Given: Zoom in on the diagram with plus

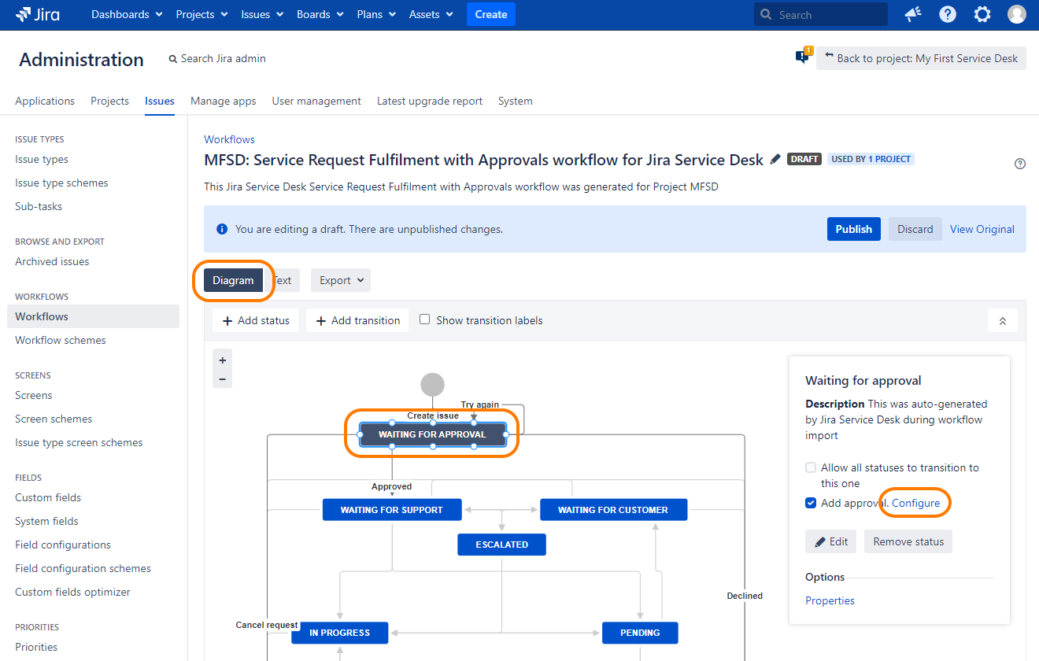Looking at the screenshot, I should click(x=223, y=360).
